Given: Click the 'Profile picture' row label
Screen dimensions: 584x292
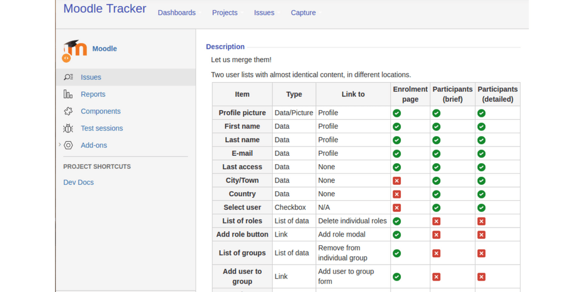Looking at the screenshot, I should (242, 113).
